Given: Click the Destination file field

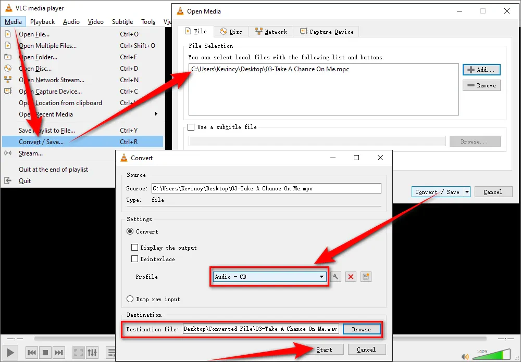Looking at the screenshot, I should pyautogui.click(x=261, y=329).
